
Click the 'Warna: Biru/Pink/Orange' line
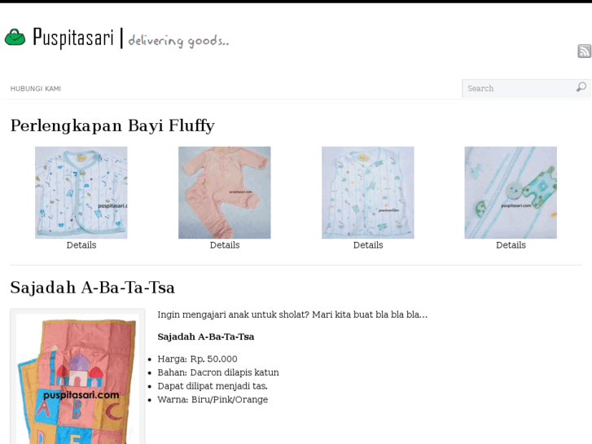(213, 400)
